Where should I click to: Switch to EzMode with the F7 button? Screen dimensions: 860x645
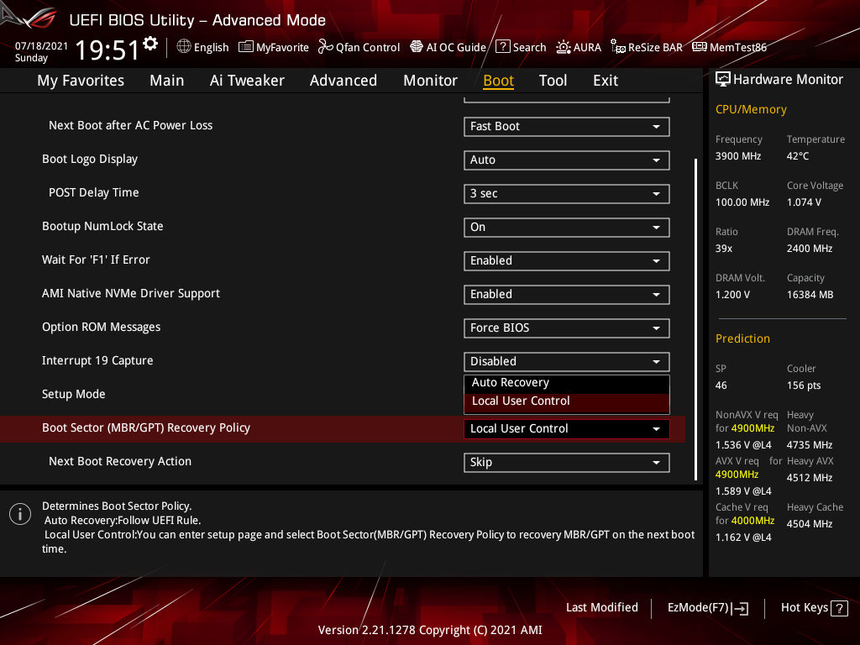coord(708,607)
